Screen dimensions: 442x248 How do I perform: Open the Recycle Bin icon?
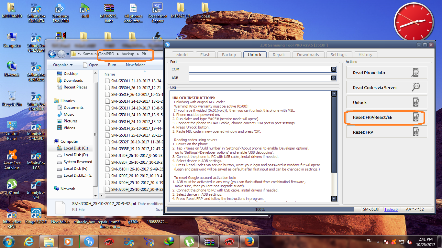[12, 99]
